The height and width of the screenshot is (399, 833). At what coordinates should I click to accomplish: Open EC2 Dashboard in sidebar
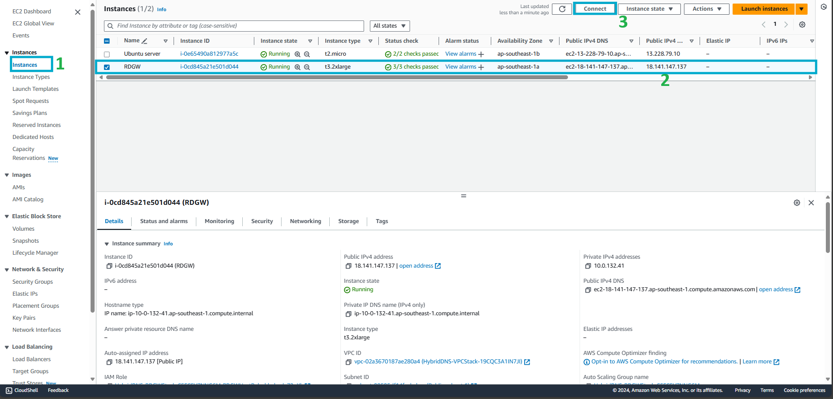click(32, 12)
